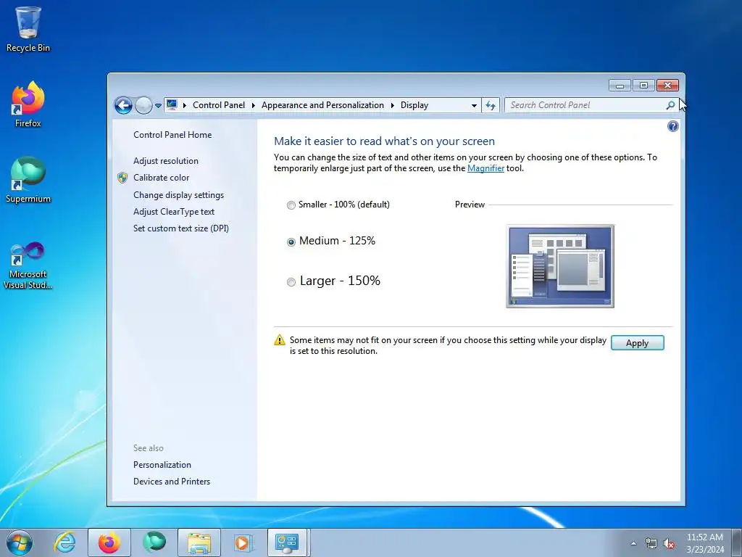The height and width of the screenshot is (557, 742).
Task: Click the Firefox desktop shortcut
Action: (x=28, y=104)
